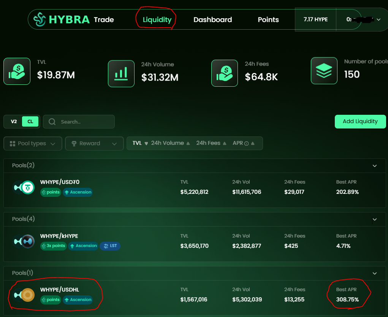388x317 pixels.
Task: Click the 4.71% Best APR value
Action: click(x=343, y=246)
